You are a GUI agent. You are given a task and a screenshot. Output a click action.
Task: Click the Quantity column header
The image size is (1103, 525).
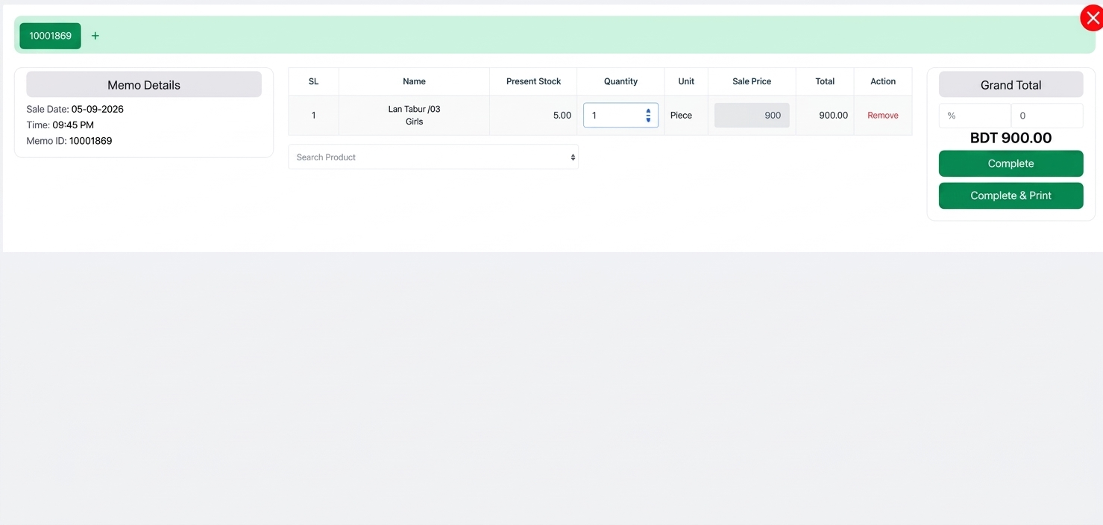coord(620,81)
